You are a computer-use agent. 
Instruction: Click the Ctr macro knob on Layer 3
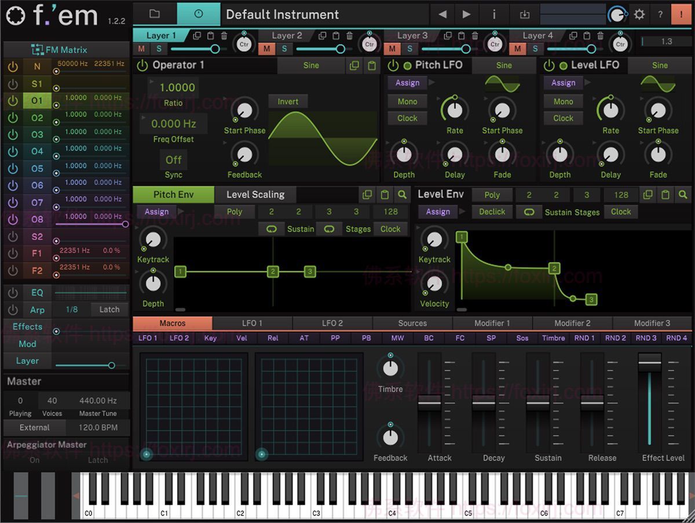coord(496,42)
